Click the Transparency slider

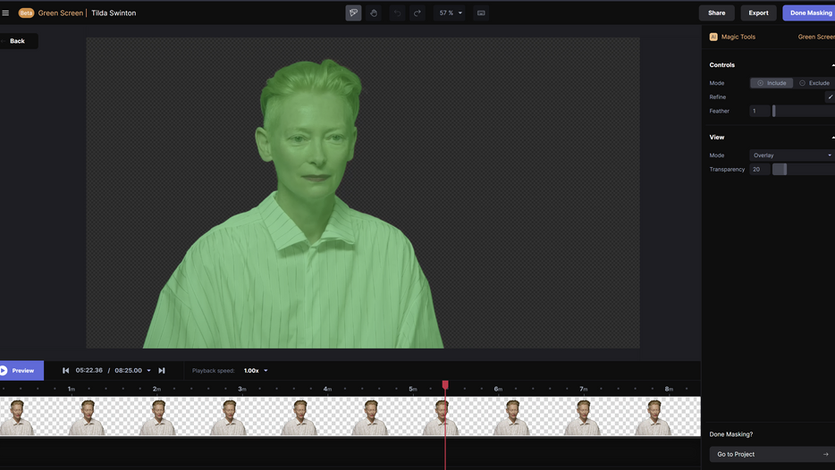[803, 170]
